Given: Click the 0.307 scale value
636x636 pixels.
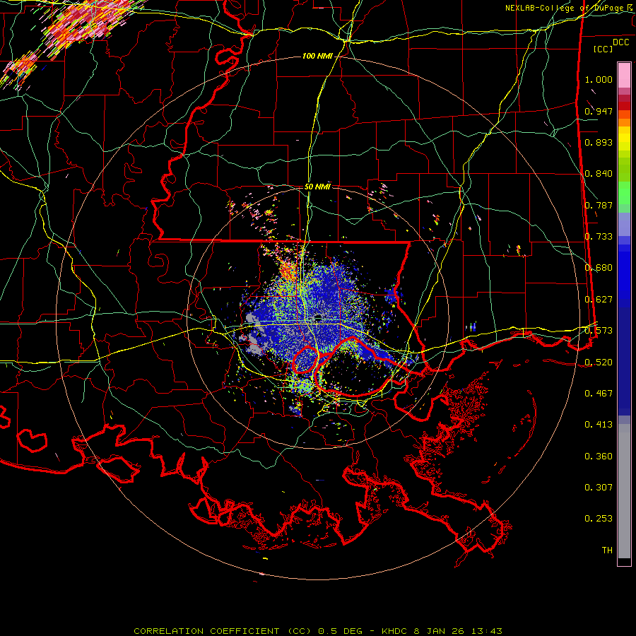Looking at the screenshot, I should pos(599,488).
